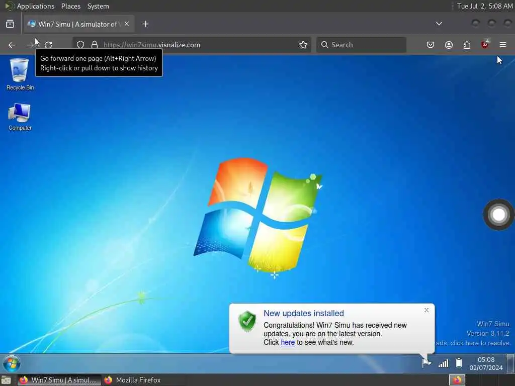The height and width of the screenshot is (386, 515).
Task: Open the Applications menu
Action: (36, 6)
